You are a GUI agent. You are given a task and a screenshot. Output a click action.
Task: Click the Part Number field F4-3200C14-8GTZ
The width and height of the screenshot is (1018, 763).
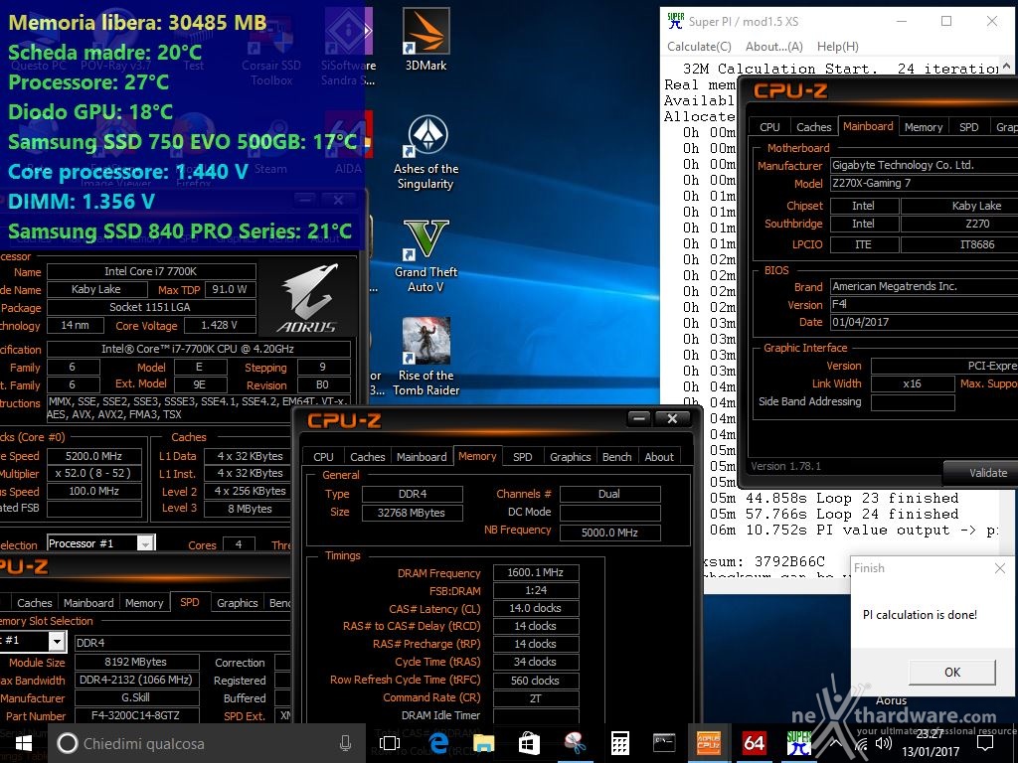pos(136,715)
